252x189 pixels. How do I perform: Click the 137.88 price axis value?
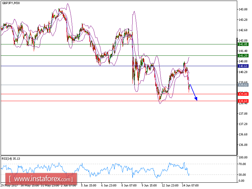click(243, 113)
